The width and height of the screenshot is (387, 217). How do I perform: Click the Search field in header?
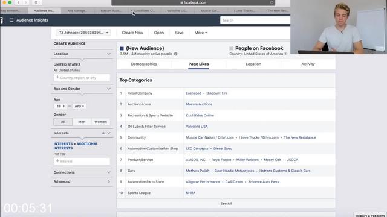[x=255, y=20]
